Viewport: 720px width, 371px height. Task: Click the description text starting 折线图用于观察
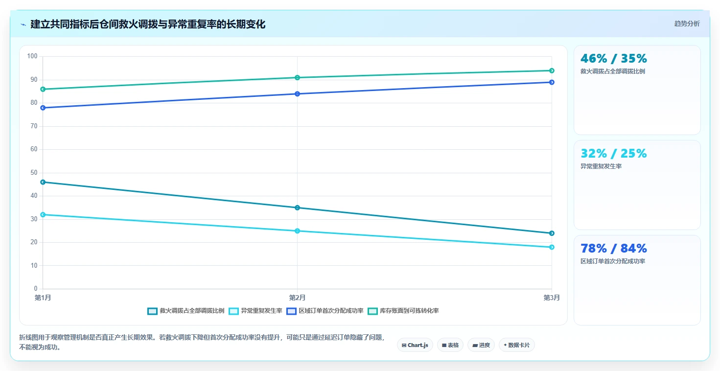202,343
